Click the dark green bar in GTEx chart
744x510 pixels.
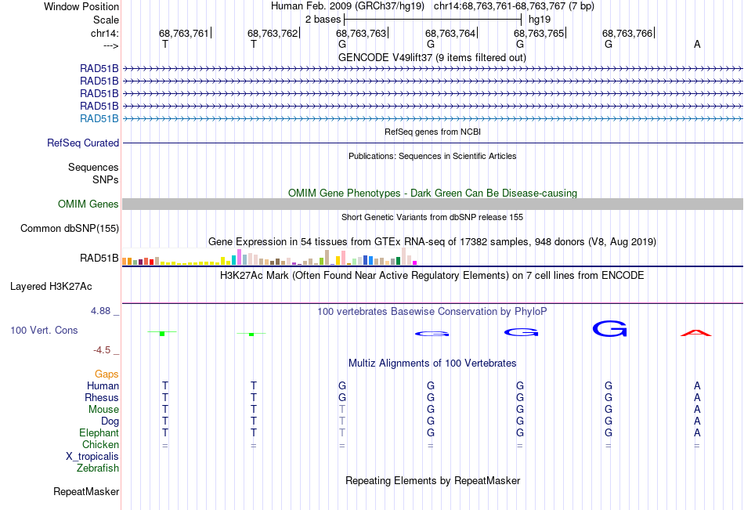pos(398,261)
